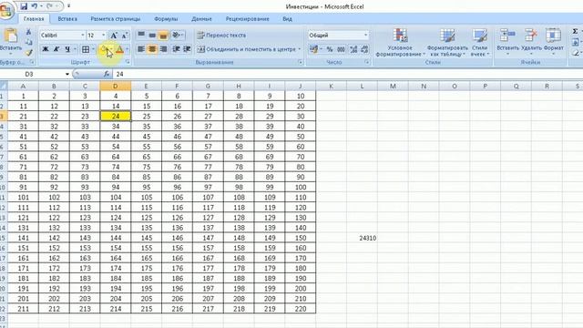This screenshot has width=583, height=328.
Task: Click the Office button logo
Action: coord(6,10)
